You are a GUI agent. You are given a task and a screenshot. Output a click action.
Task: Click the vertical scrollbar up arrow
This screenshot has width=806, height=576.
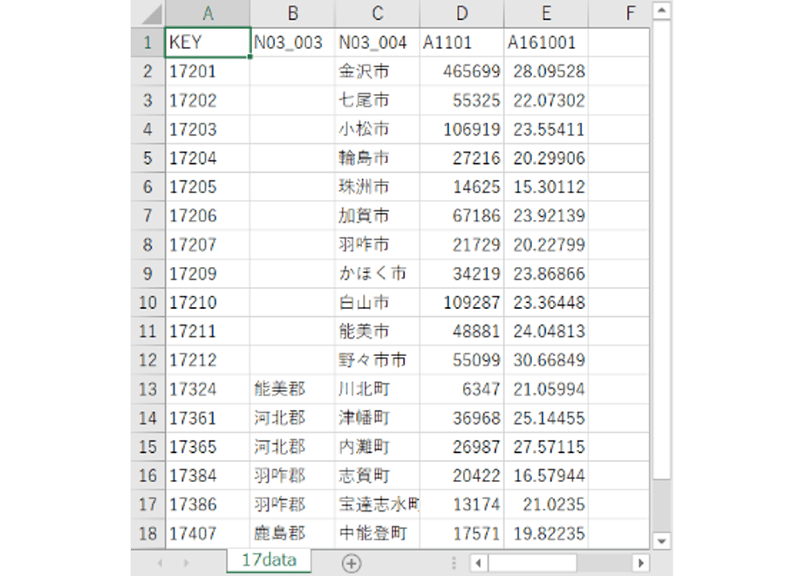pyautogui.click(x=661, y=10)
